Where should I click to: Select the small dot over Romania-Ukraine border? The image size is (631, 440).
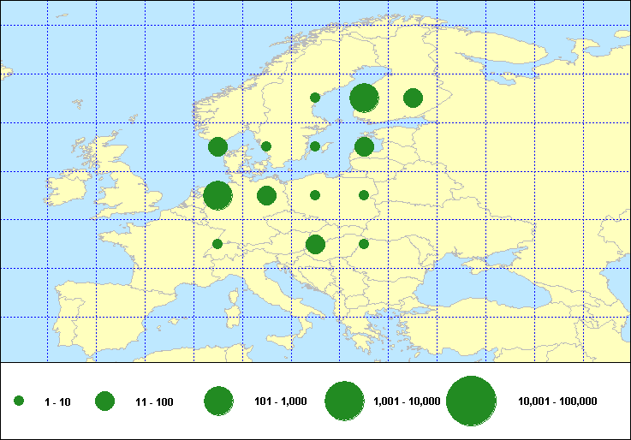364,244
